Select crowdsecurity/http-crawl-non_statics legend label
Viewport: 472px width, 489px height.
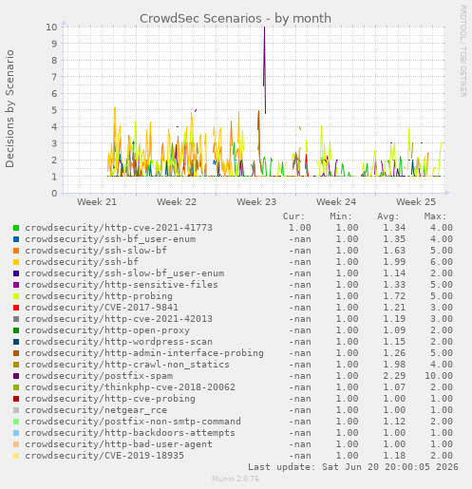[x=127, y=365]
